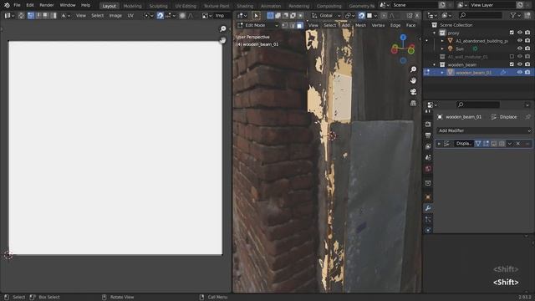Open the Window menu
The height and width of the screenshot is (301, 535).
click(x=68, y=5)
